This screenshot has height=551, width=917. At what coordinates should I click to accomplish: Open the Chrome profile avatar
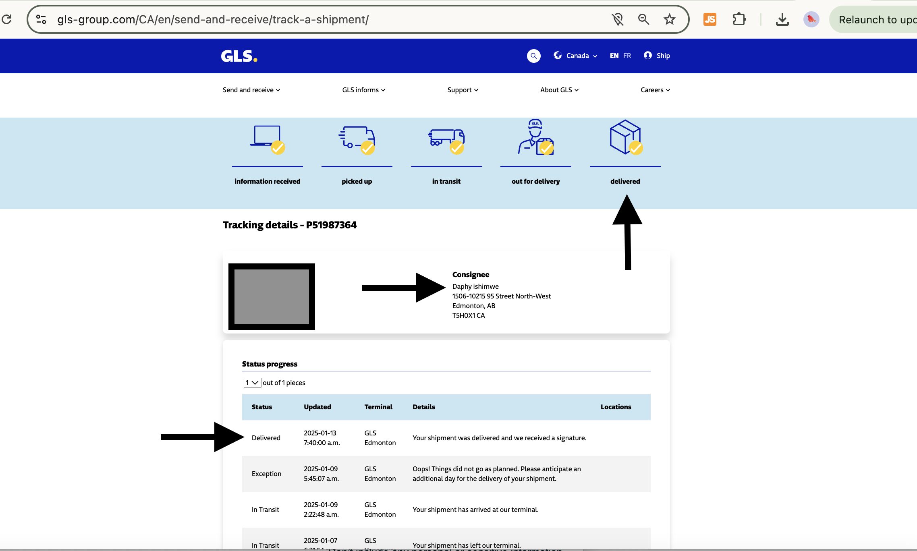tap(811, 19)
